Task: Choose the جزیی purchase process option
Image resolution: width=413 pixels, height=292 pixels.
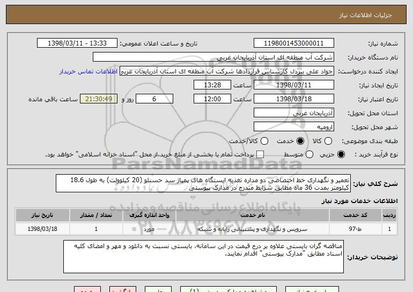Action: (341, 155)
